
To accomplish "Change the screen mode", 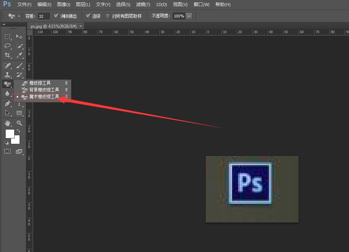I will (x=19, y=152).
